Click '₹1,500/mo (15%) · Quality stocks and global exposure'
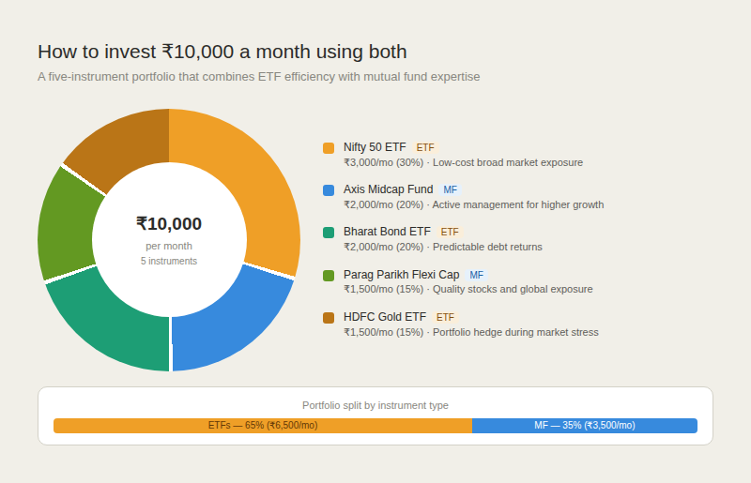The width and height of the screenshot is (751, 483). [x=467, y=289]
